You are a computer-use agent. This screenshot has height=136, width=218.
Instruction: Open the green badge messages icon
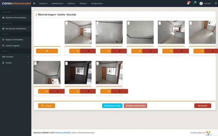pyautogui.click(x=194, y=3)
